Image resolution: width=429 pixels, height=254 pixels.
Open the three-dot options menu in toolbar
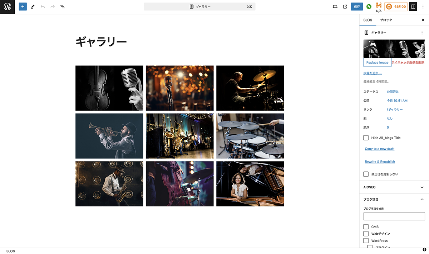click(423, 7)
